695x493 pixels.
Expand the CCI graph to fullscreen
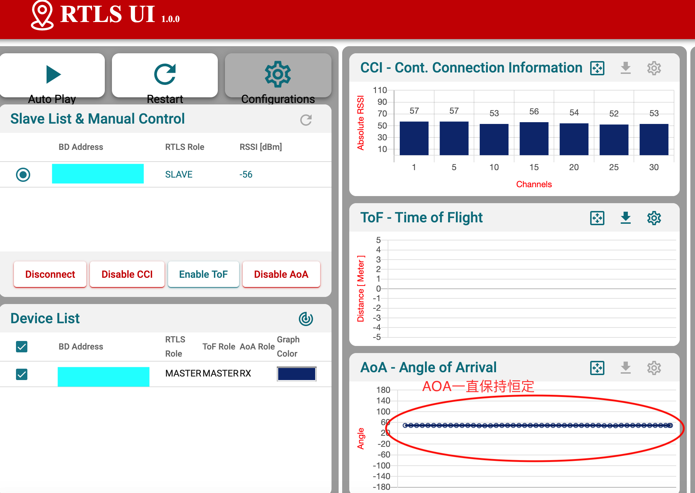pyautogui.click(x=597, y=68)
